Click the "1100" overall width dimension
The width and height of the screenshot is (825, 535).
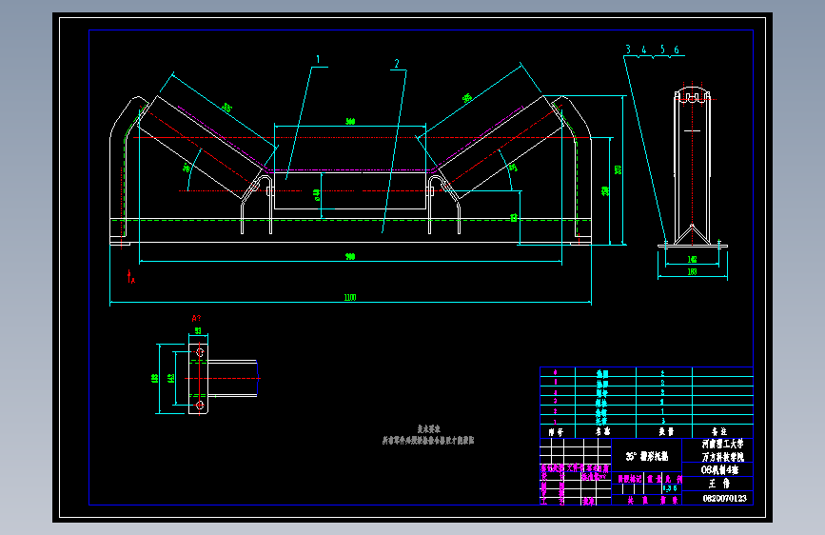pos(350,298)
